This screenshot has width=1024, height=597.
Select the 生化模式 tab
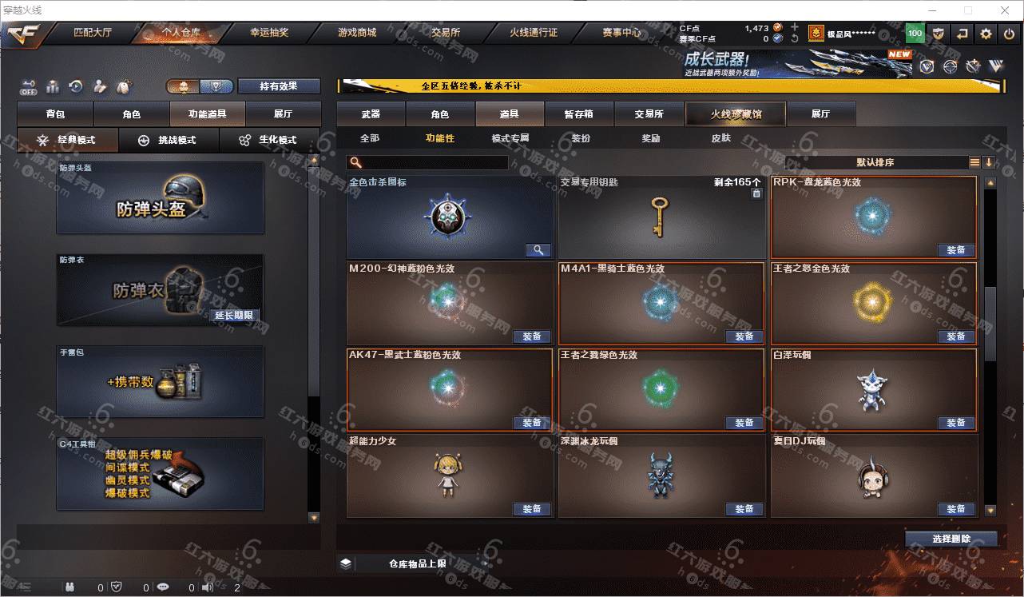269,140
